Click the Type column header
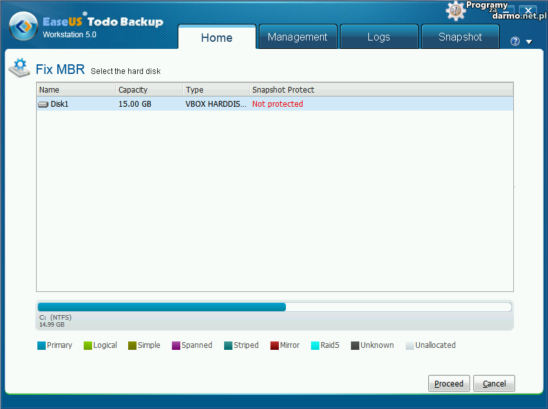Screen dimensions: 548x409 (x=216, y=90)
